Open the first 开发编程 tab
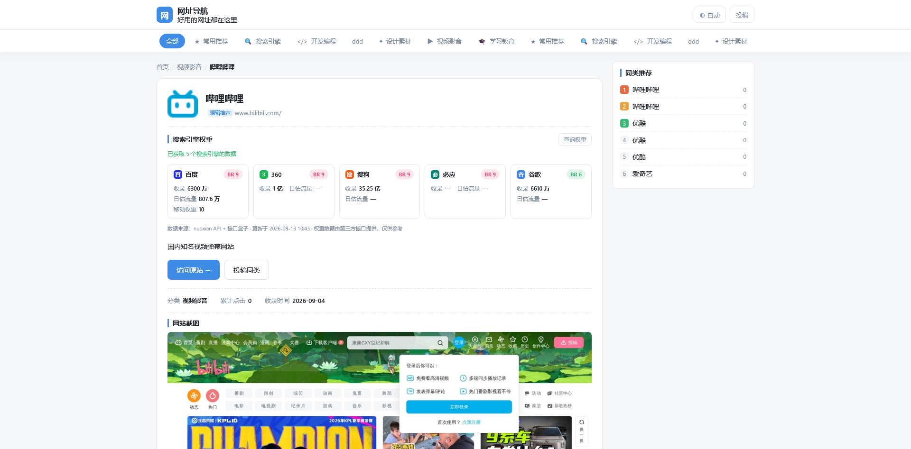911x449 pixels. click(316, 41)
